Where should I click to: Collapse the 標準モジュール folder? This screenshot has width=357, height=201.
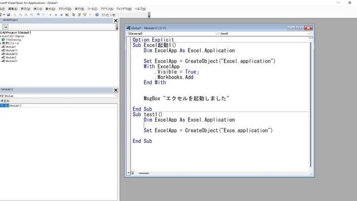tap(1, 44)
